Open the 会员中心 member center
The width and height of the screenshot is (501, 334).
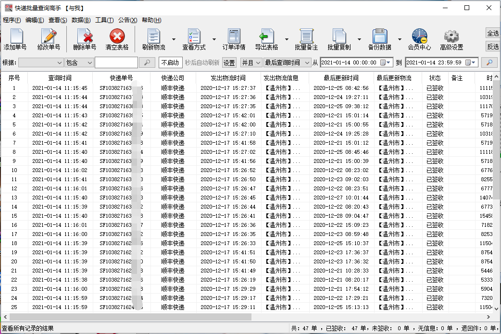pos(419,38)
